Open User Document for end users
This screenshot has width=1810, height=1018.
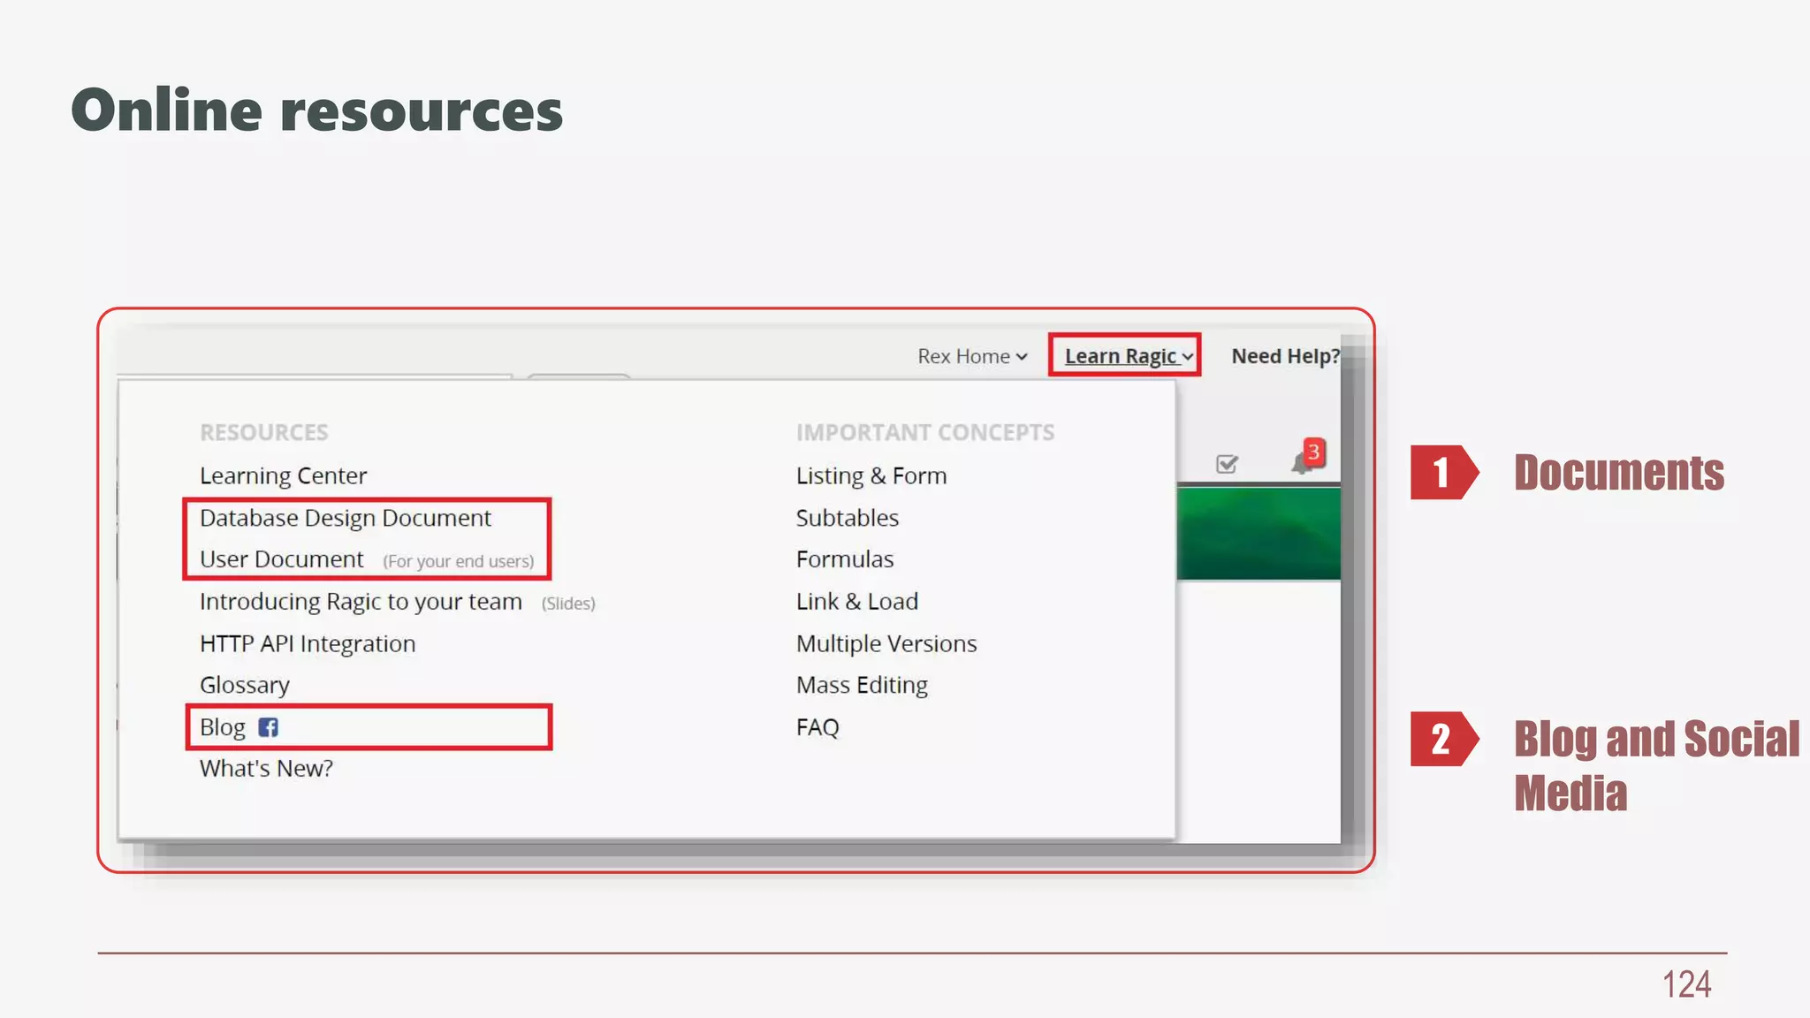pyautogui.click(x=367, y=560)
